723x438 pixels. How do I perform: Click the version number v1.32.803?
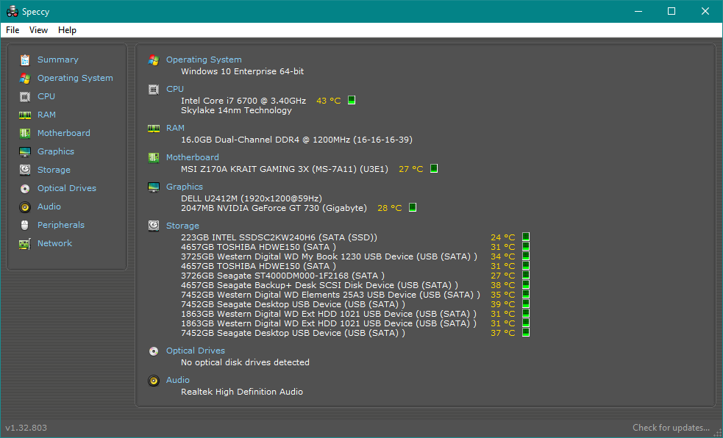26,428
